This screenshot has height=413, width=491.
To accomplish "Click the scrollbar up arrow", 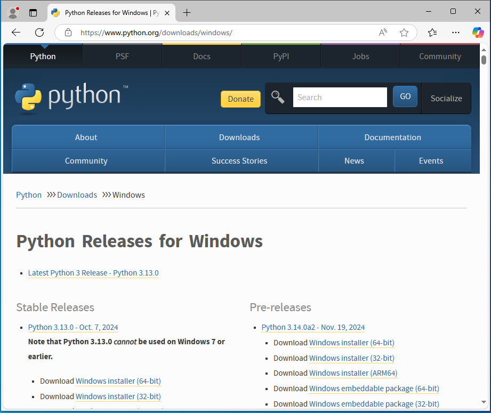I will click(484, 50).
